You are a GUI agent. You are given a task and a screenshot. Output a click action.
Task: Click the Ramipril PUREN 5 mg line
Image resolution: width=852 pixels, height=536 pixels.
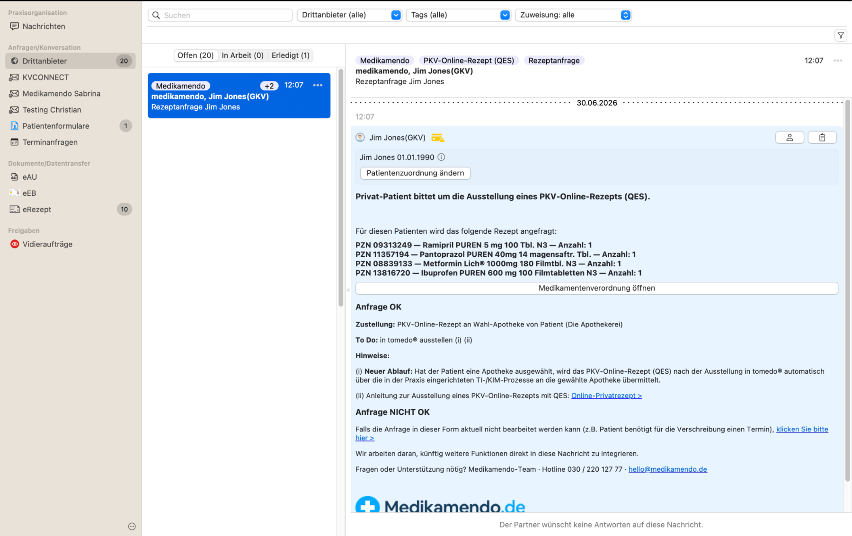coord(473,245)
